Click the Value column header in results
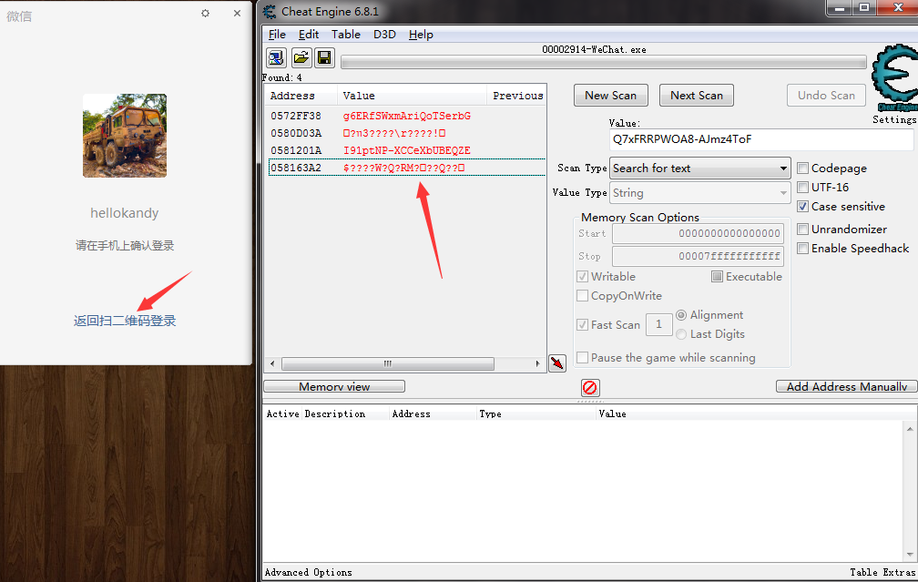Image resolution: width=918 pixels, height=582 pixels. pos(413,96)
